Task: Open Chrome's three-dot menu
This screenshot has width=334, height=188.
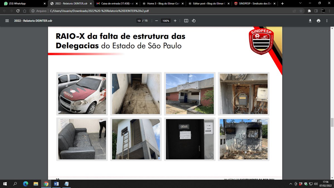Action: (329, 11)
